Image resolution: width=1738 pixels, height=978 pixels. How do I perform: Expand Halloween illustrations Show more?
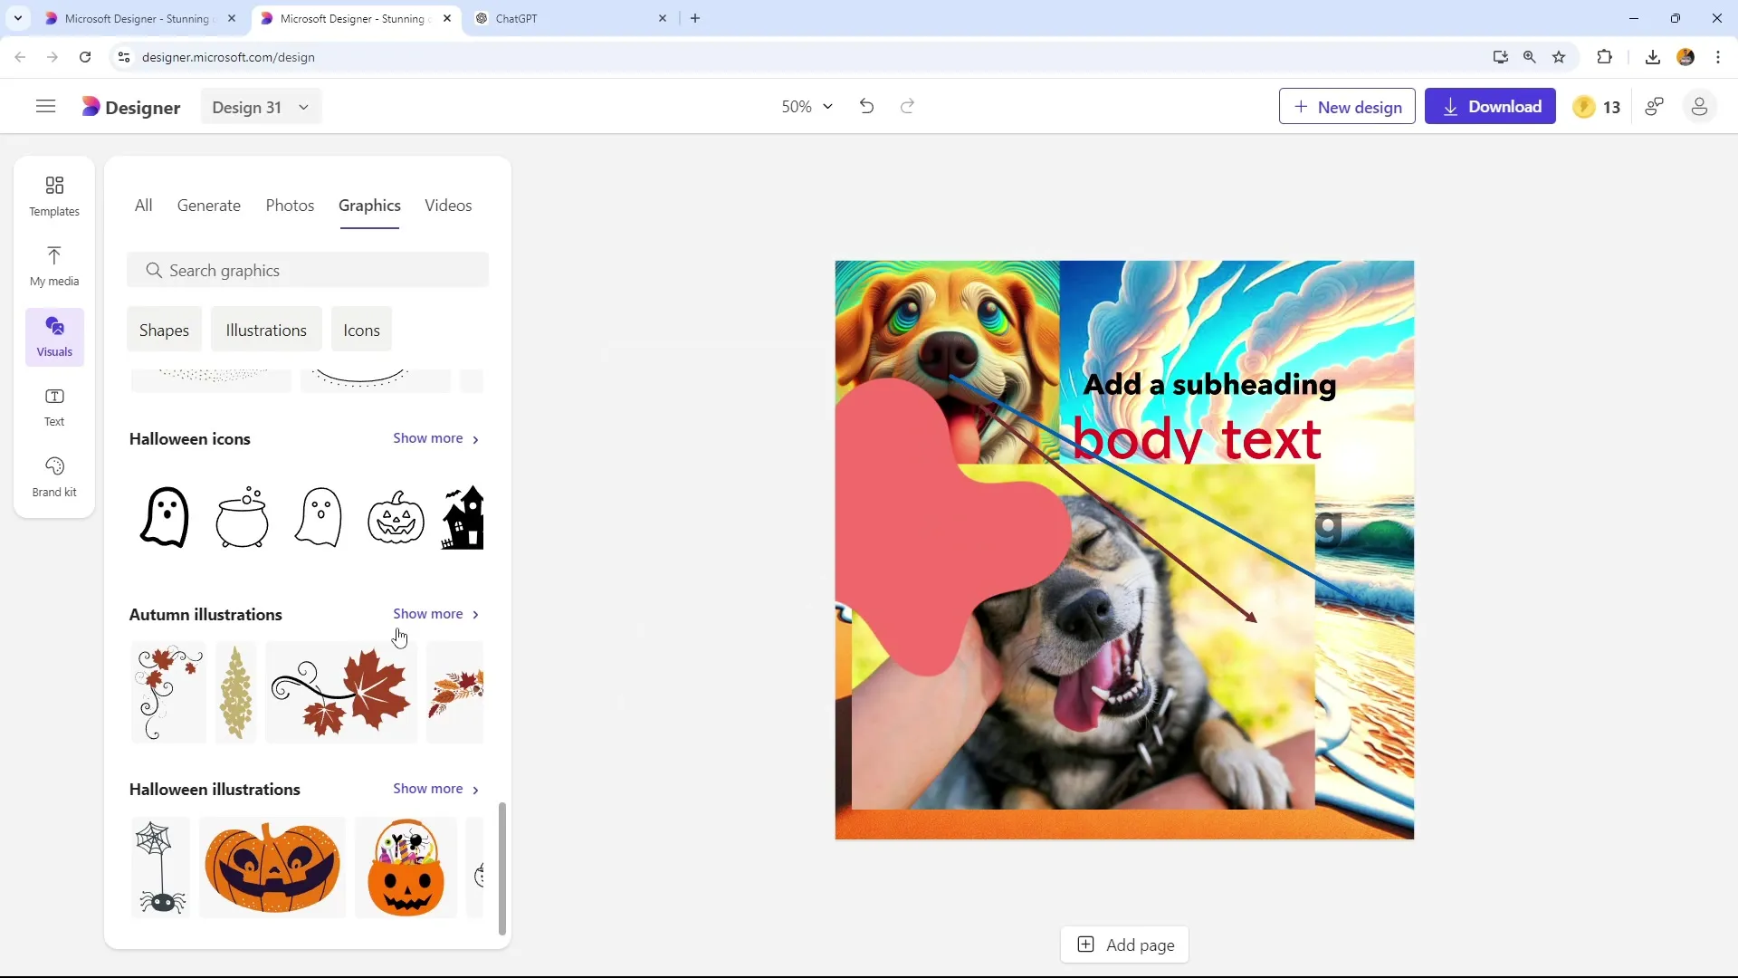[x=437, y=788]
